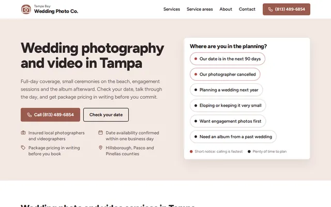Select "Planning a wedding next year" option
The width and height of the screenshot is (331, 207).
pyautogui.click(x=227, y=90)
